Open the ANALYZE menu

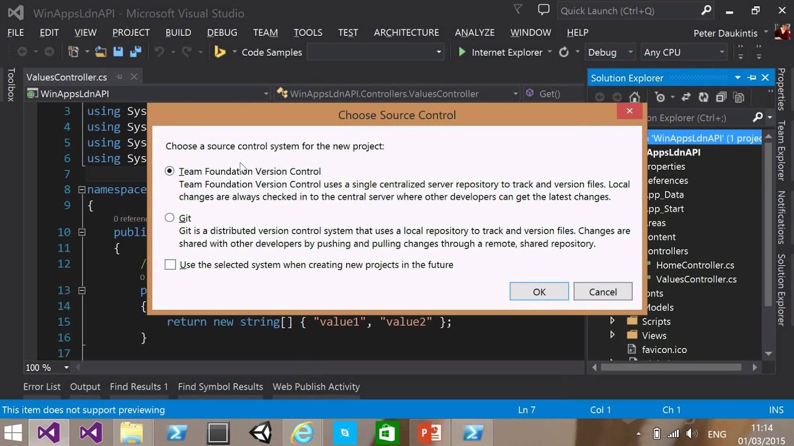tap(475, 32)
